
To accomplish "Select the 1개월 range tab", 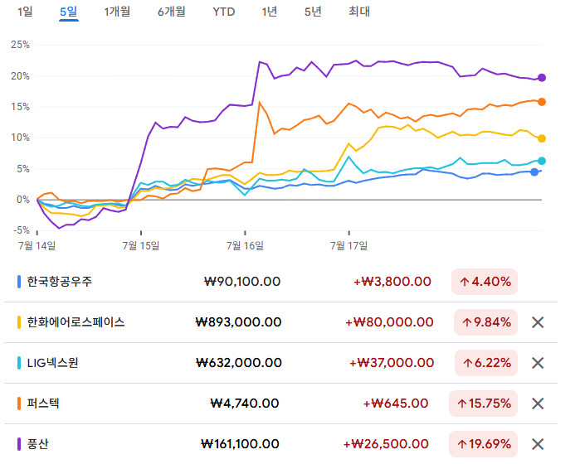I will coord(117,12).
